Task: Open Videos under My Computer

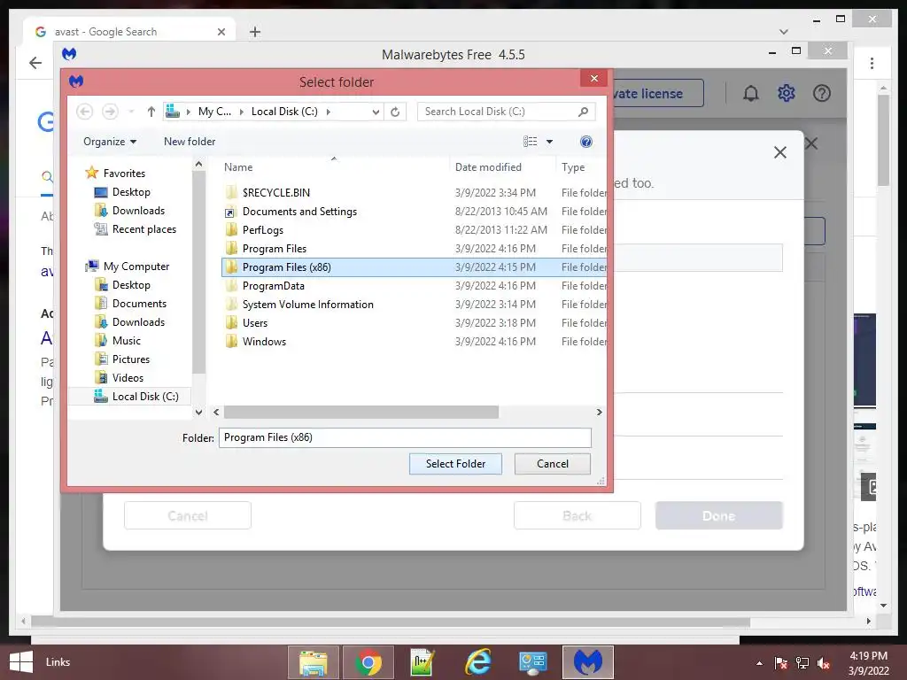Action: click(x=128, y=377)
